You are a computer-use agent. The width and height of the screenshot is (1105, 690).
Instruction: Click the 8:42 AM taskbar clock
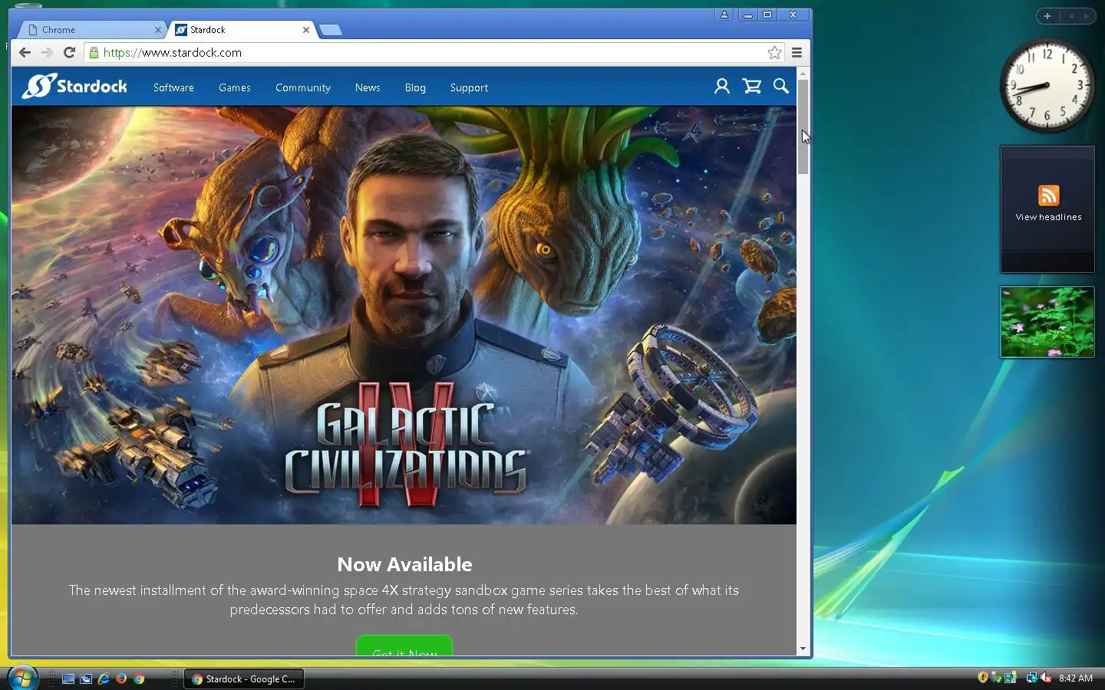coord(1076,678)
